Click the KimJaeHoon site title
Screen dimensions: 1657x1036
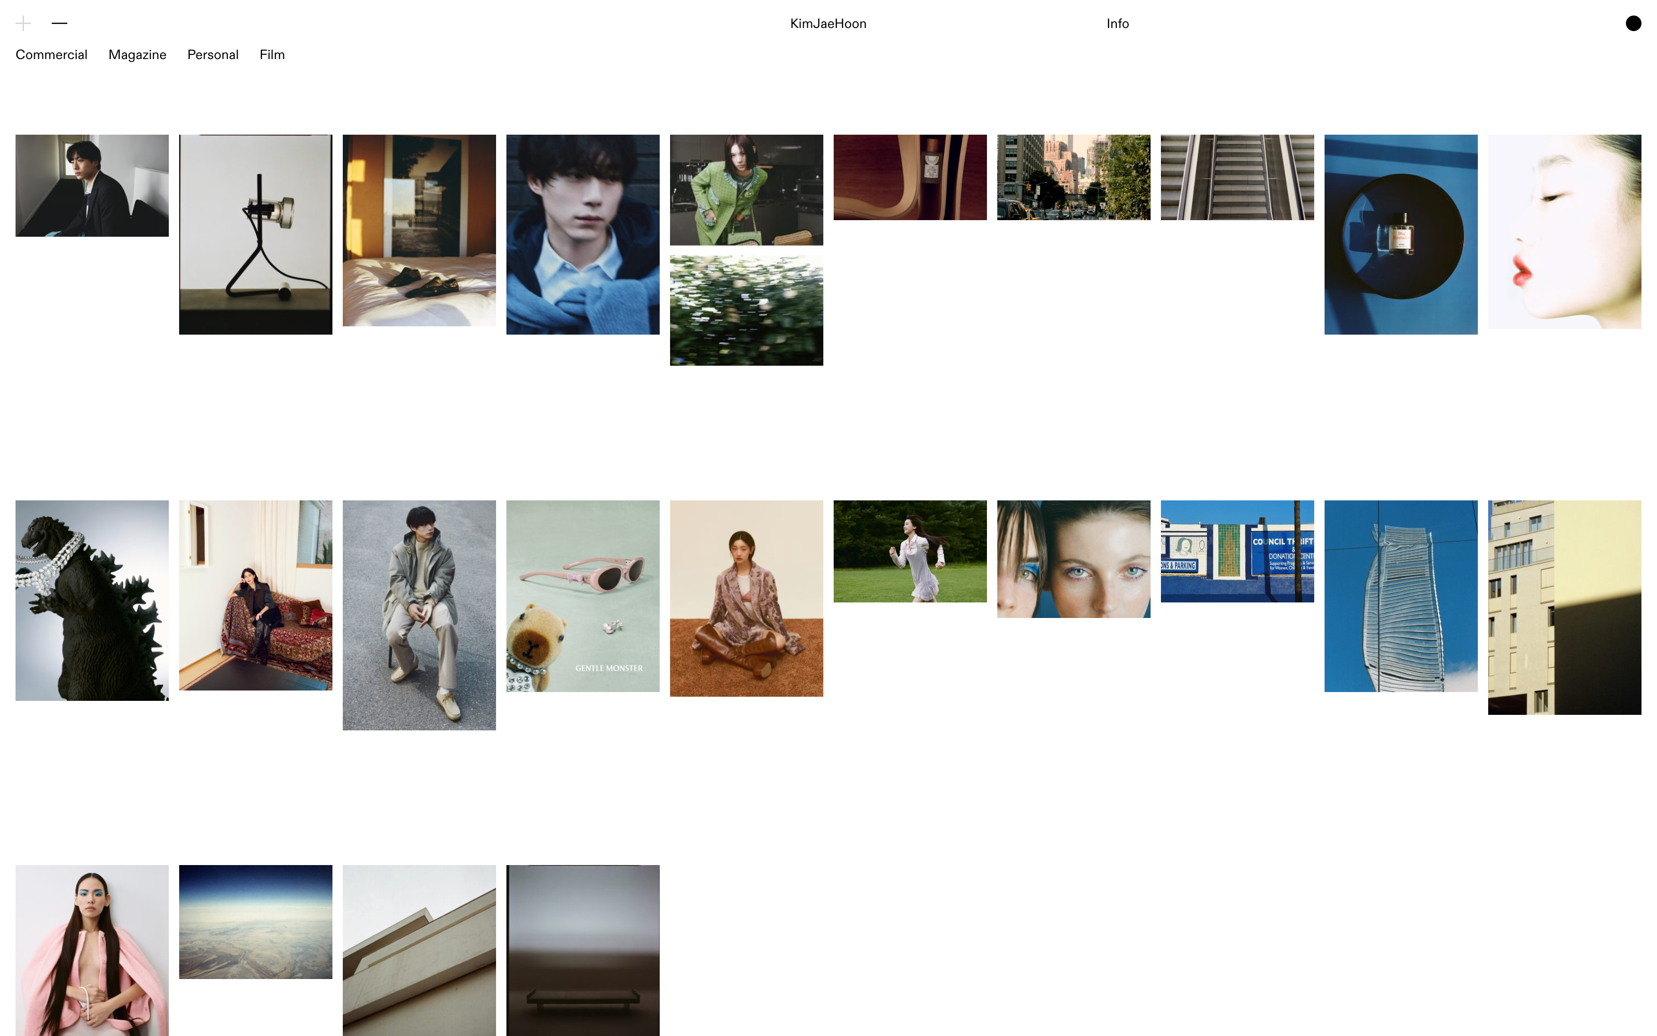(828, 23)
